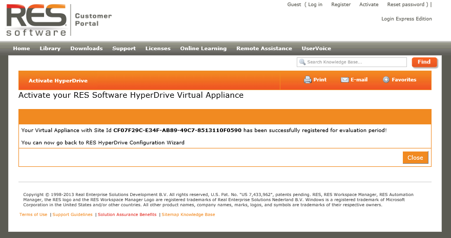Image resolution: width=451 pixels, height=238 pixels.
Task: Click the Find button
Action: tap(424, 62)
